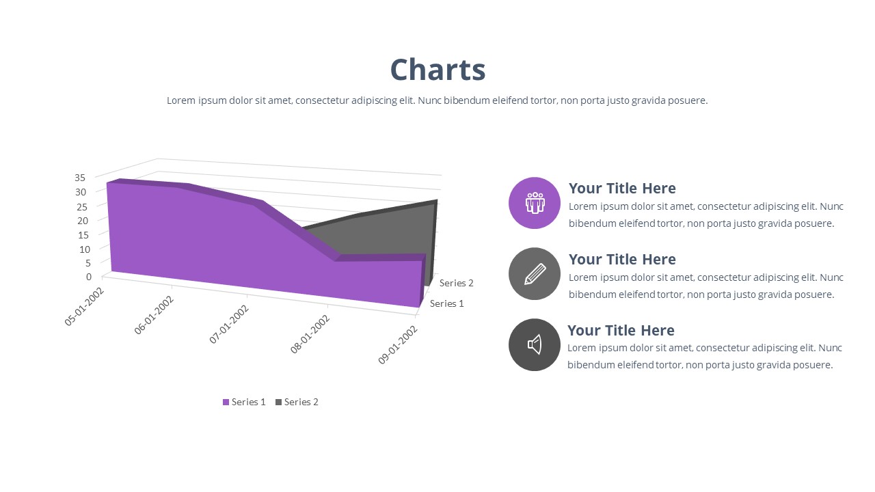Click the value 35 on vertical axis
The image size is (875, 492).
coord(80,177)
